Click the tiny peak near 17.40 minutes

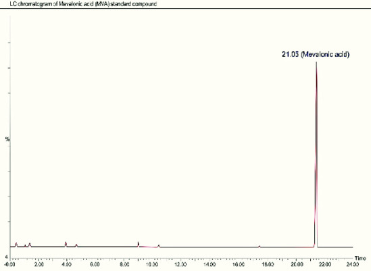(259, 247)
